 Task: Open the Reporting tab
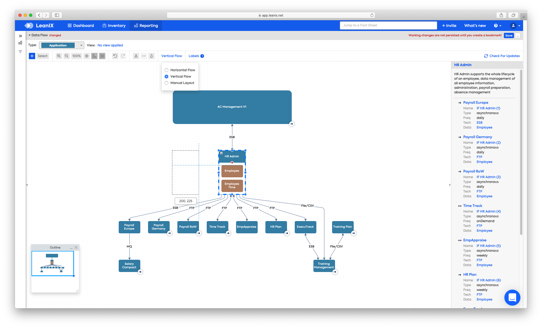(x=146, y=26)
